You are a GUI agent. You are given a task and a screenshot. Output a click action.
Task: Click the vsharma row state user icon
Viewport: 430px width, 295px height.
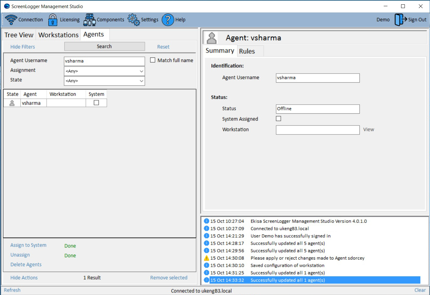12,103
